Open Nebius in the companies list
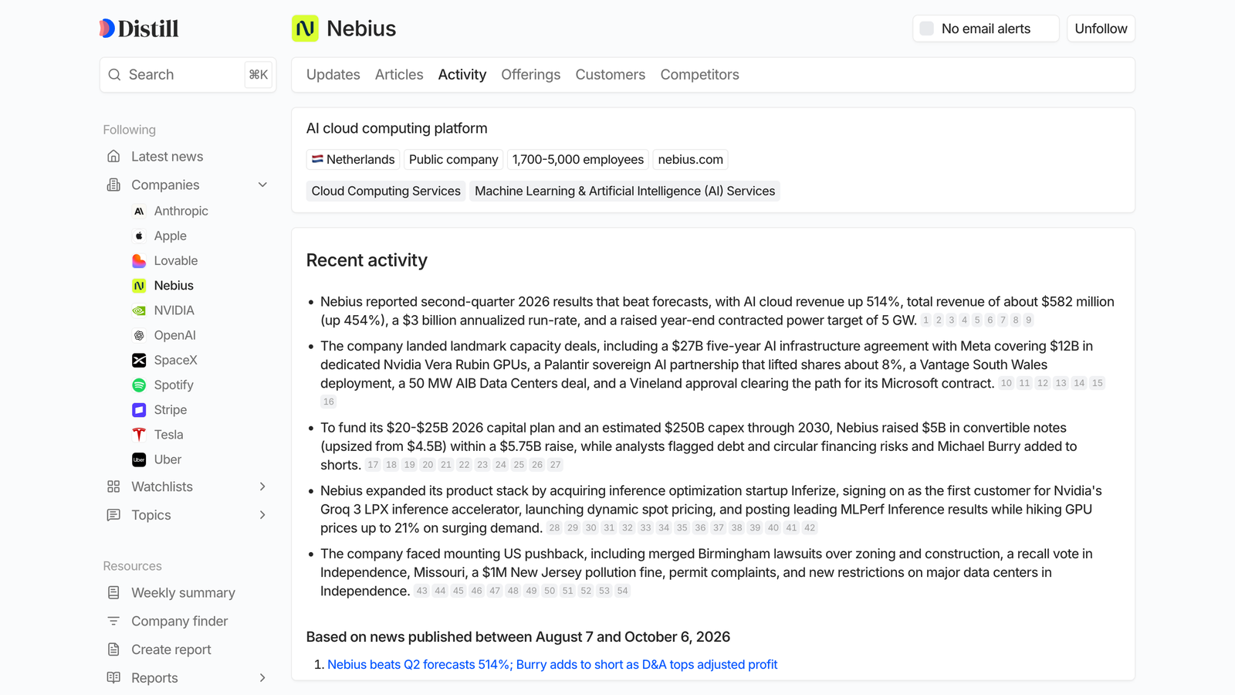This screenshot has height=695, width=1235. coord(174,286)
